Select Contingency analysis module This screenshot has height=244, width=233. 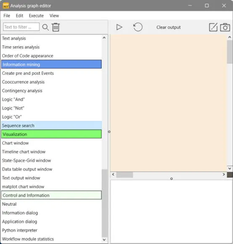(x=52, y=91)
